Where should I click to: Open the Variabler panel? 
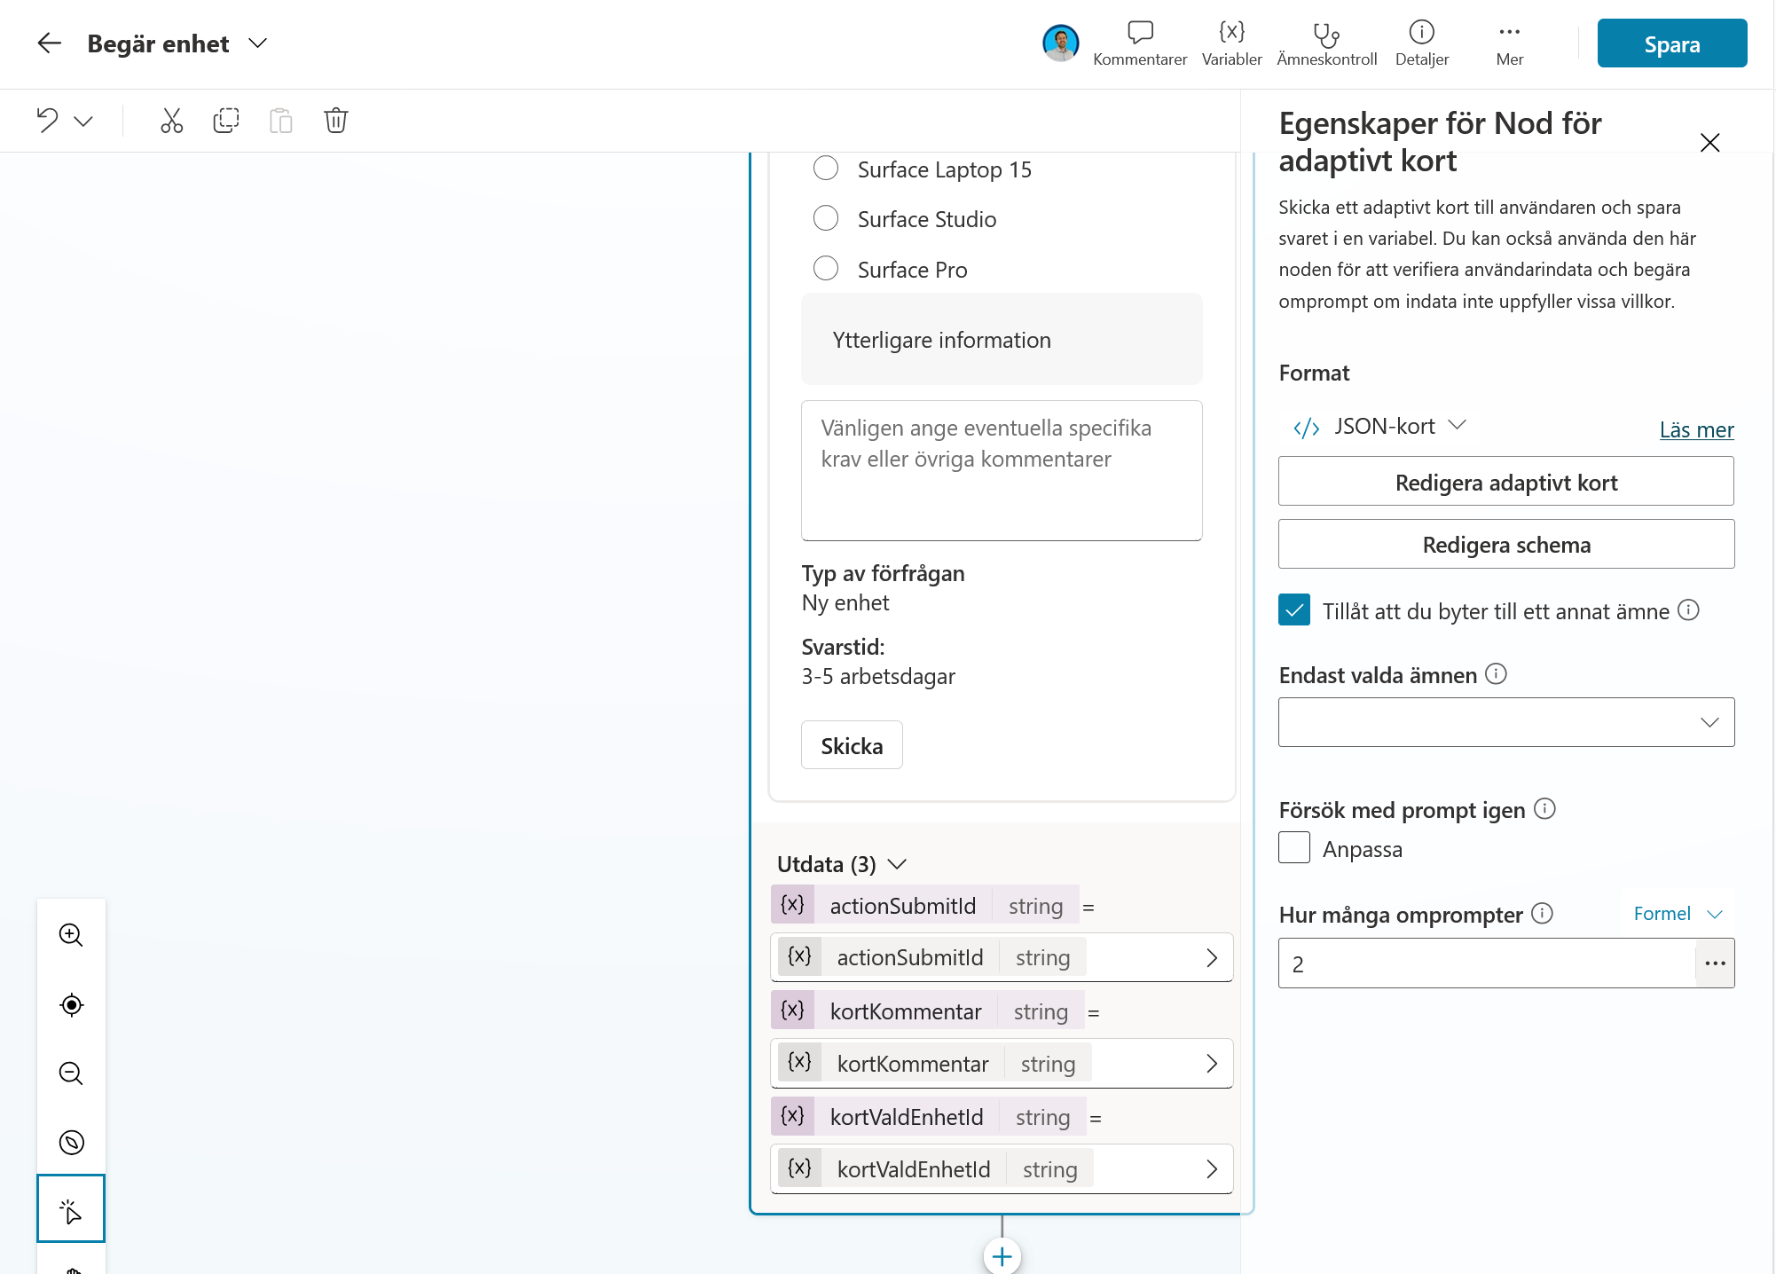click(x=1231, y=43)
